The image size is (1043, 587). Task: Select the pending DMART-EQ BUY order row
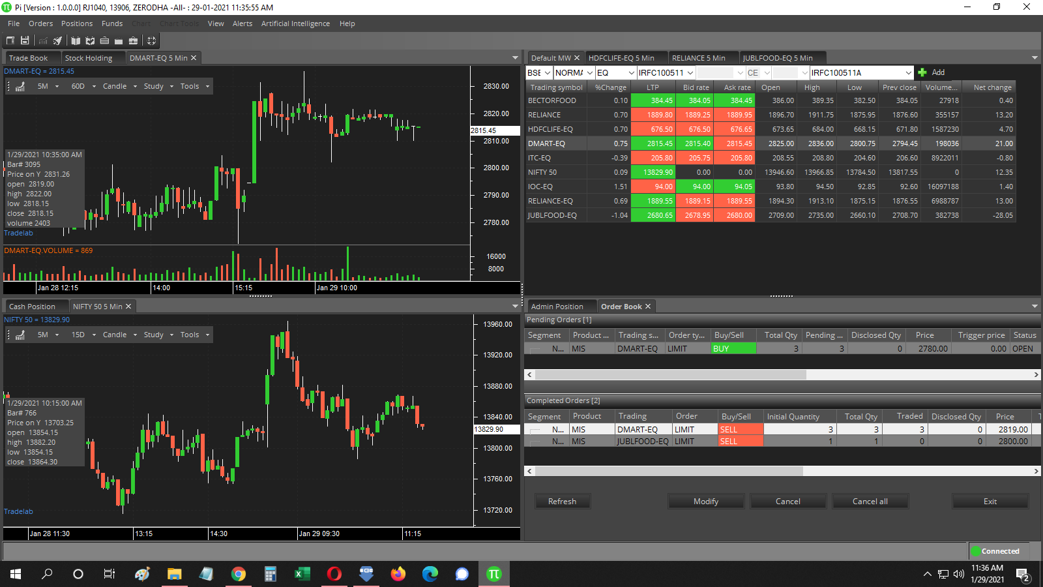coord(781,349)
